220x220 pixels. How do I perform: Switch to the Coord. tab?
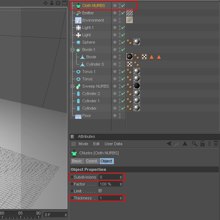tap(92, 161)
